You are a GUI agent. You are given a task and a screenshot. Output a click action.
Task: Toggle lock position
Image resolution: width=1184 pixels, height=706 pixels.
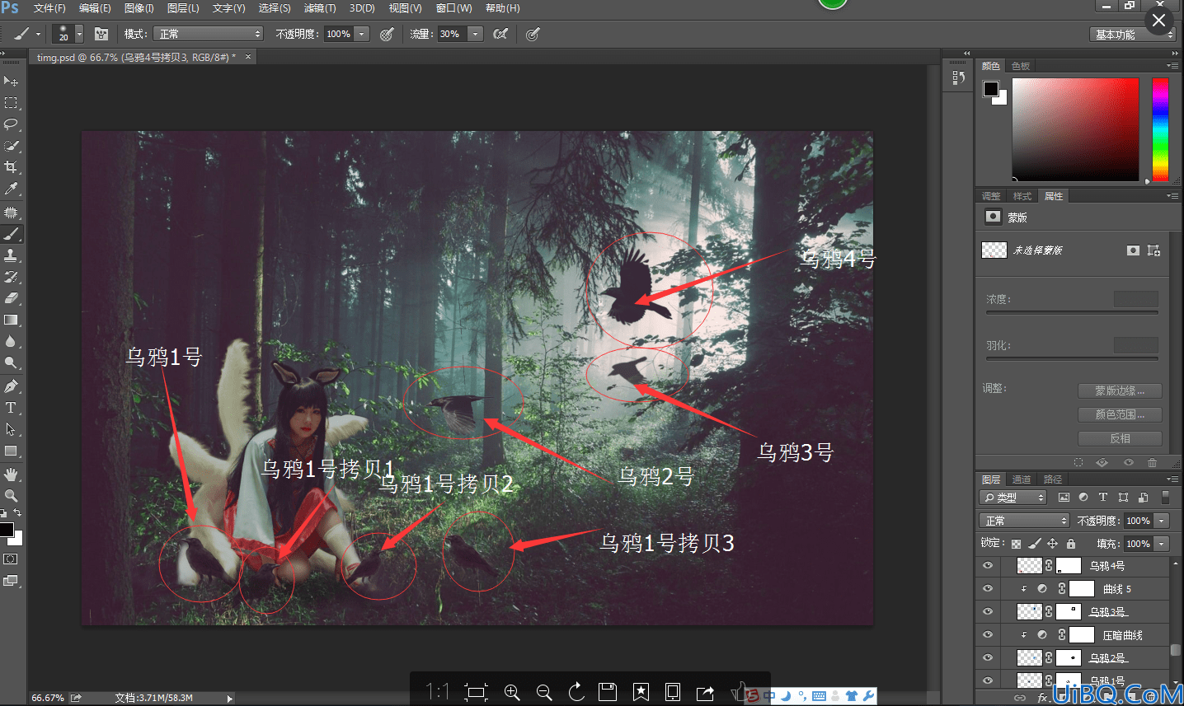click(x=1053, y=544)
